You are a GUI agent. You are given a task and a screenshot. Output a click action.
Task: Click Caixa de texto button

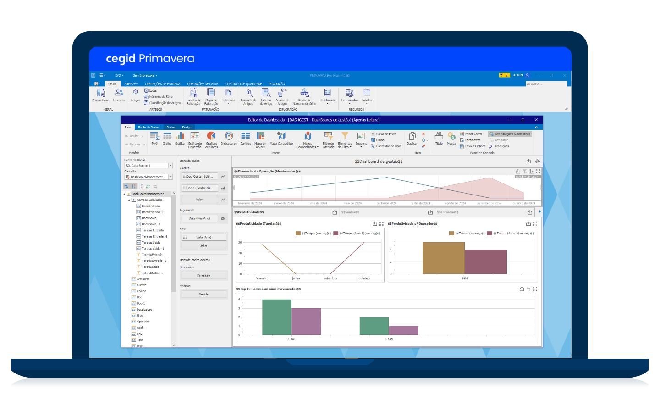(384, 134)
